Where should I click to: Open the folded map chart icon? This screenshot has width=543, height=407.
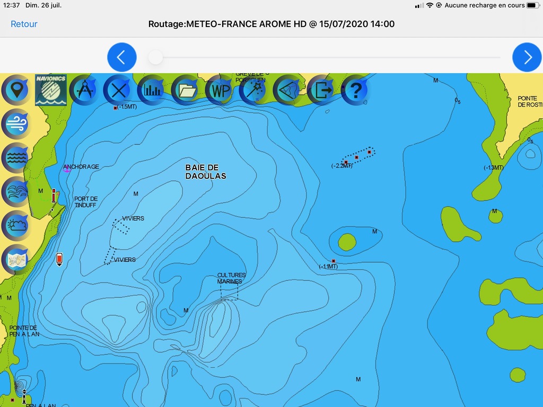tap(16, 260)
